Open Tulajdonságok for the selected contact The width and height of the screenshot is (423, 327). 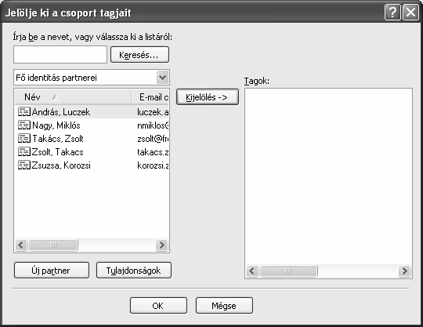[x=134, y=271]
